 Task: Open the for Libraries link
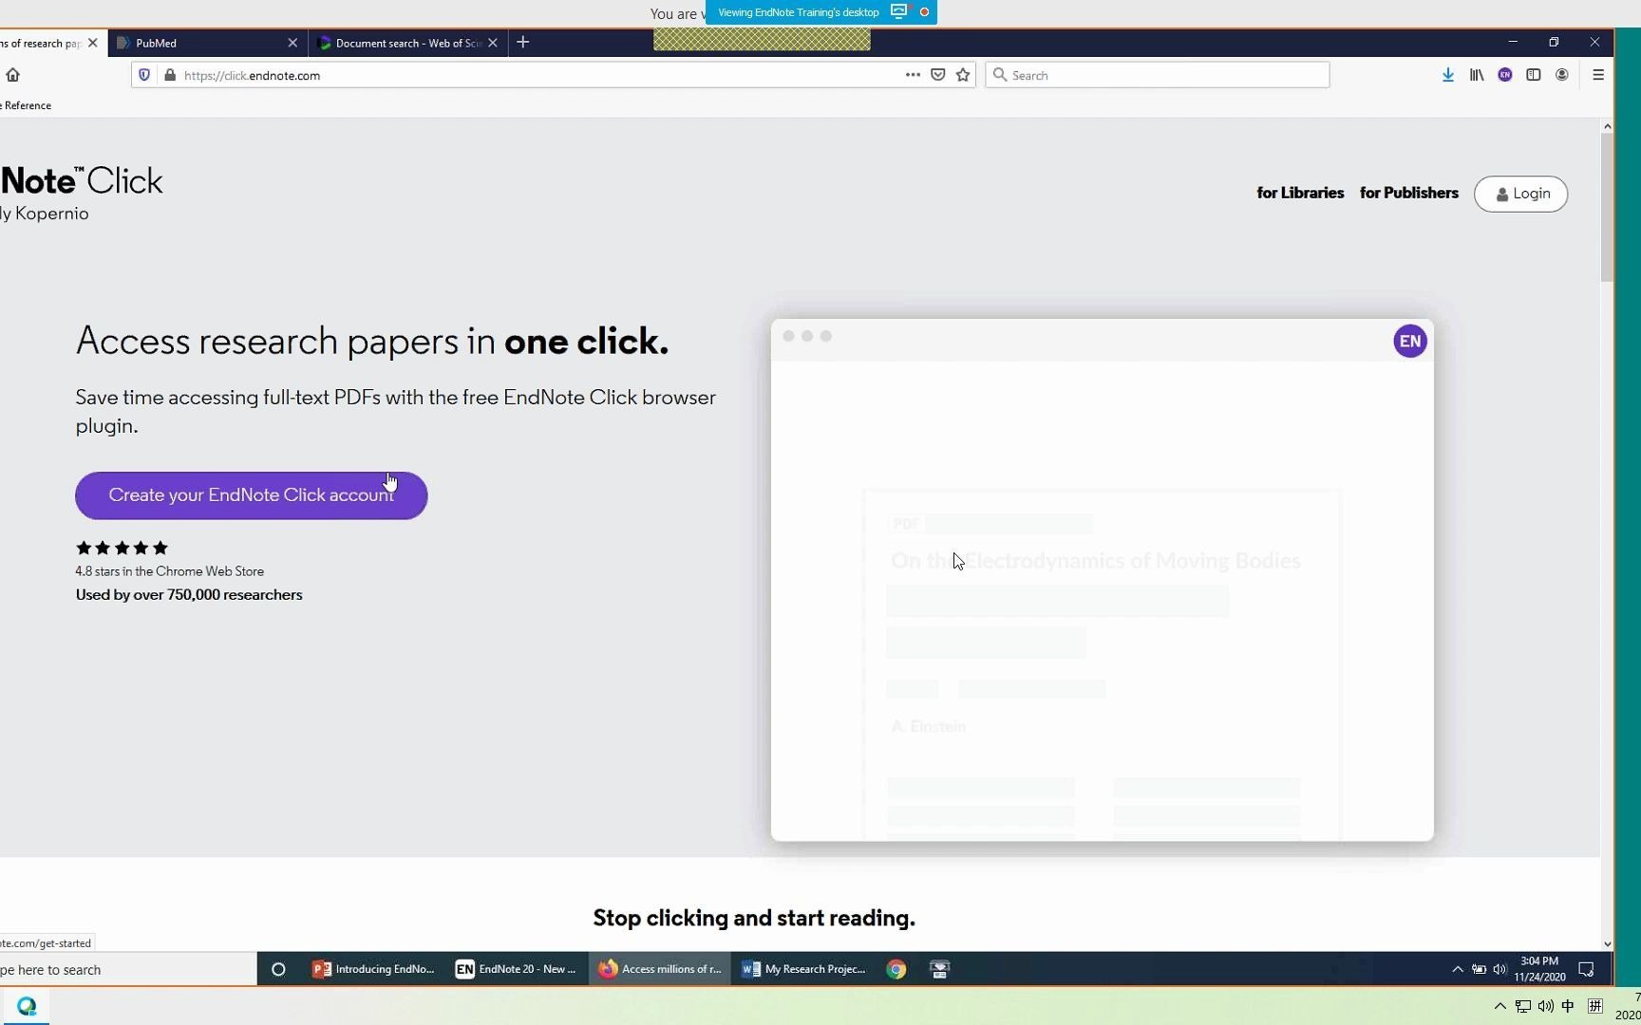pos(1300,193)
